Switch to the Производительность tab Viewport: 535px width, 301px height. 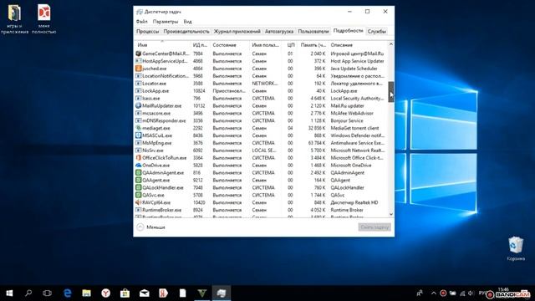(186, 32)
